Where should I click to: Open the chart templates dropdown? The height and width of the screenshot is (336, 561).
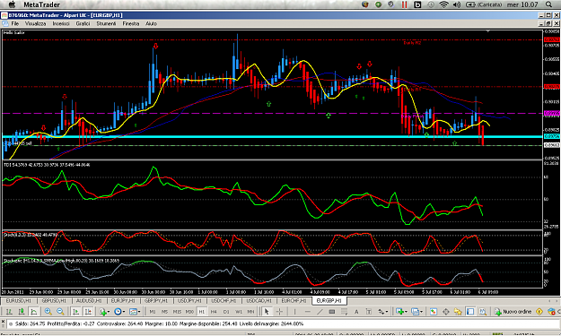[x=134, y=312]
